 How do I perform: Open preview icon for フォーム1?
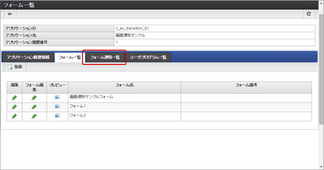pyautogui.click(x=57, y=106)
